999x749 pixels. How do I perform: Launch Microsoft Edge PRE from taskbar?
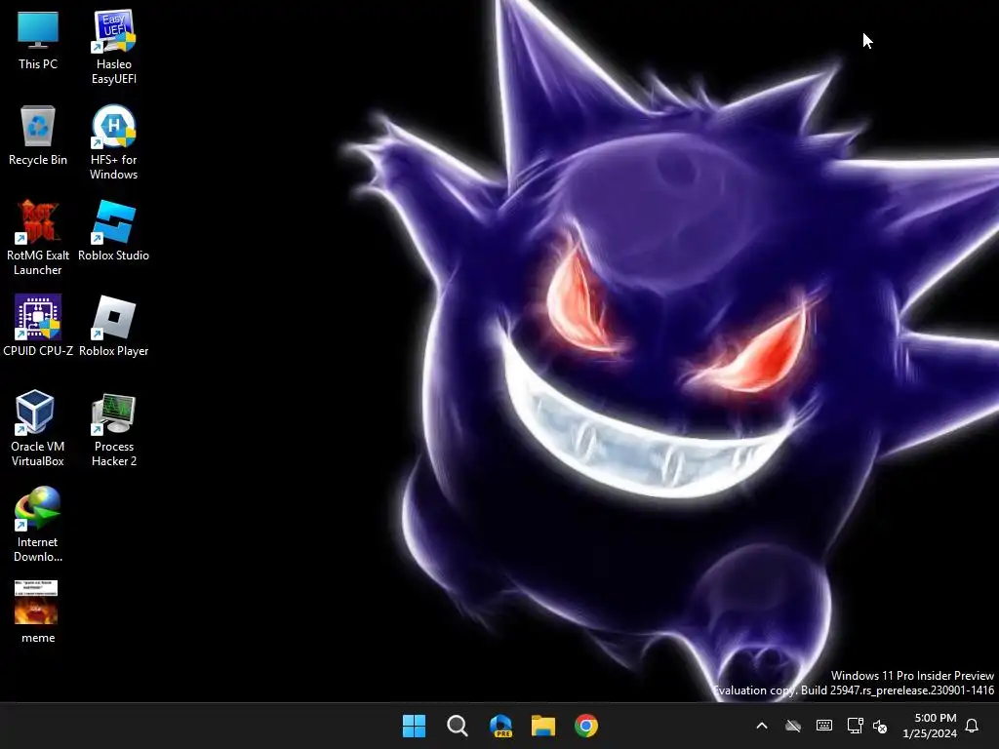tap(500, 726)
